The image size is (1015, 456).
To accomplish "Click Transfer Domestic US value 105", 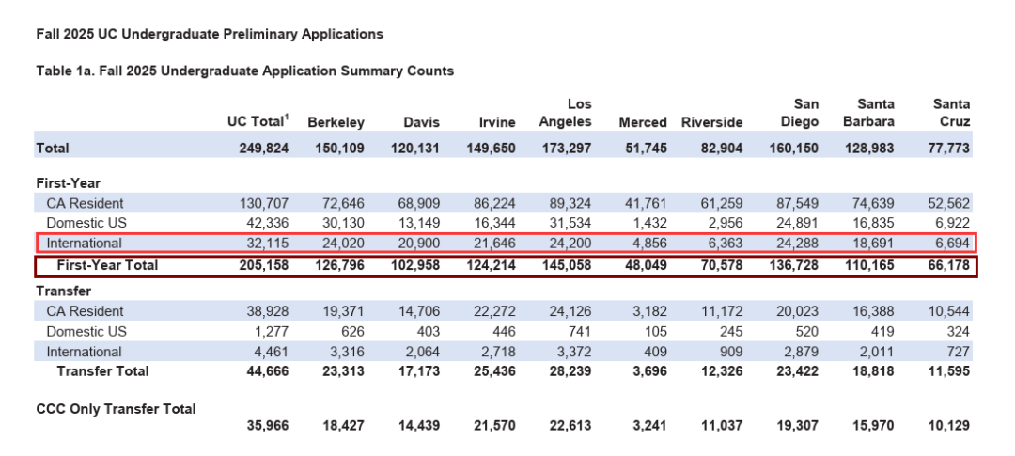I will tap(654, 332).
